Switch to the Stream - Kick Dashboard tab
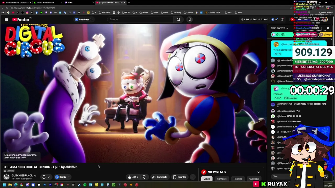The image size is (335, 188). pos(47,3)
